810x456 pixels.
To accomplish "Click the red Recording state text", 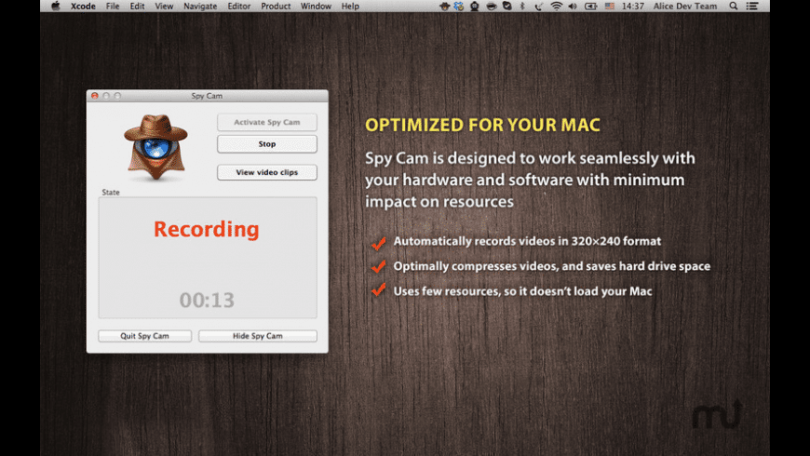I will [x=207, y=229].
